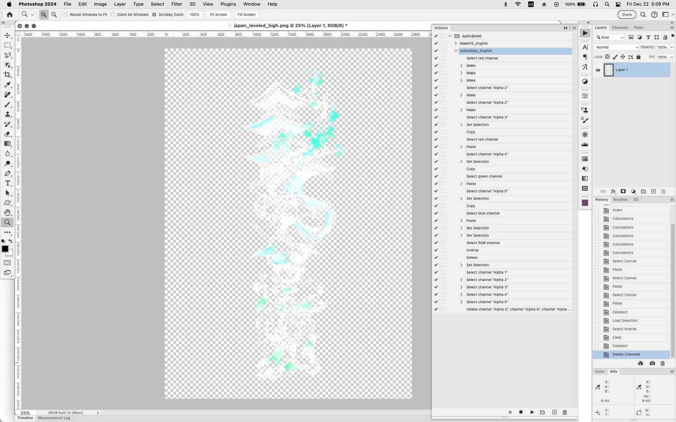This screenshot has height=422, width=676.
Task: Hide Layer 1 visibility eye
Action: [598, 70]
